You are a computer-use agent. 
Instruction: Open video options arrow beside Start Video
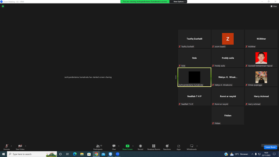tap(26, 146)
